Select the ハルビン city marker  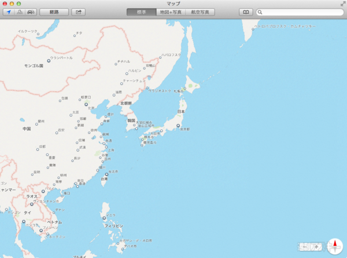tap(127, 73)
